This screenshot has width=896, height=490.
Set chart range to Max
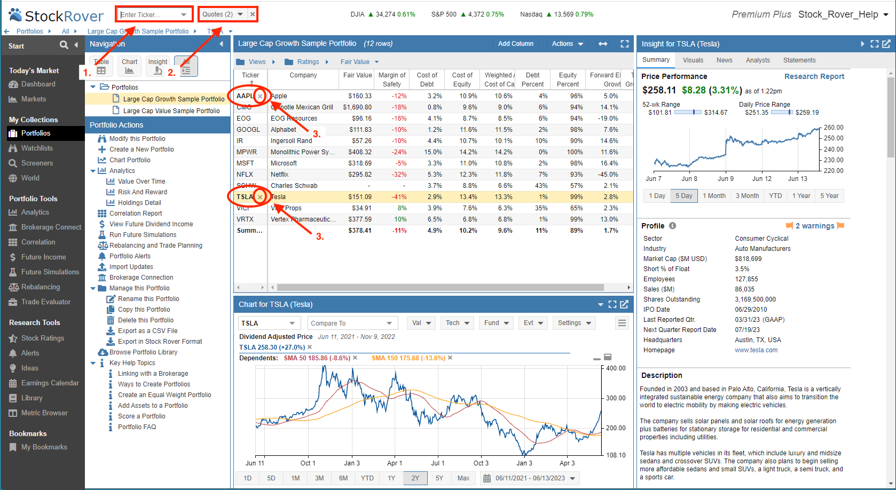pyautogui.click(x=463, y=478)
